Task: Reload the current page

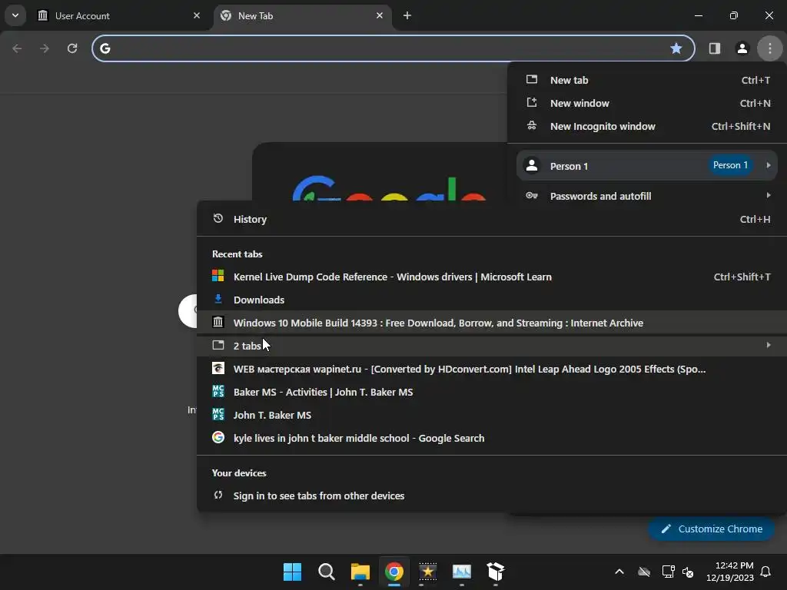Action: (72, 48)
